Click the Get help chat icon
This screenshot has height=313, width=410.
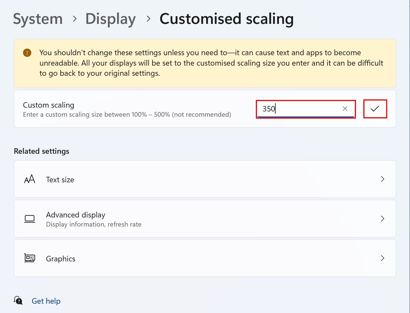(18, 300)
